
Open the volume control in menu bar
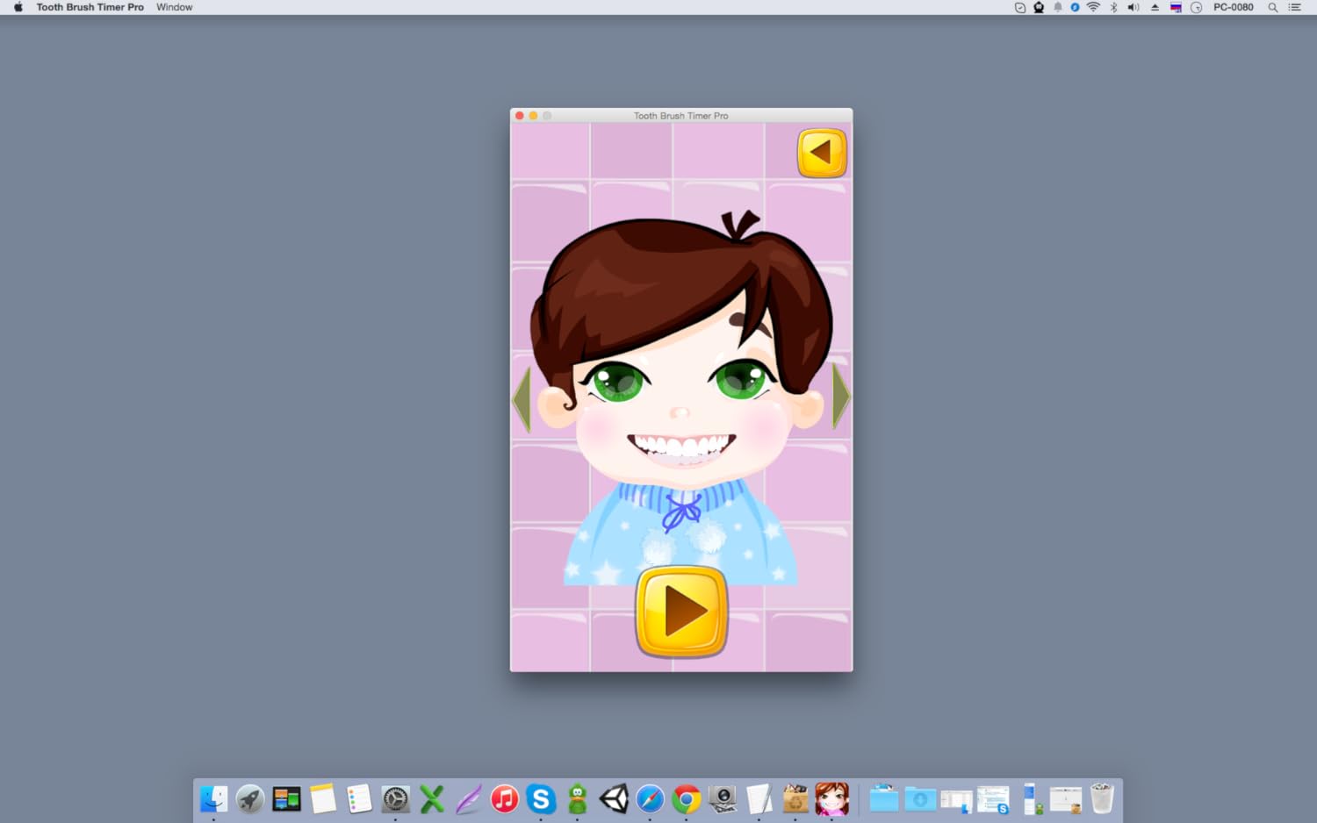click(1133, 7)
